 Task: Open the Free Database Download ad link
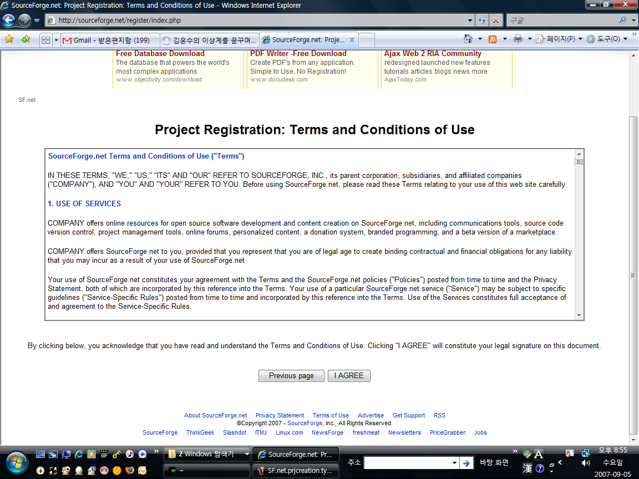click(x=160, y=53)
